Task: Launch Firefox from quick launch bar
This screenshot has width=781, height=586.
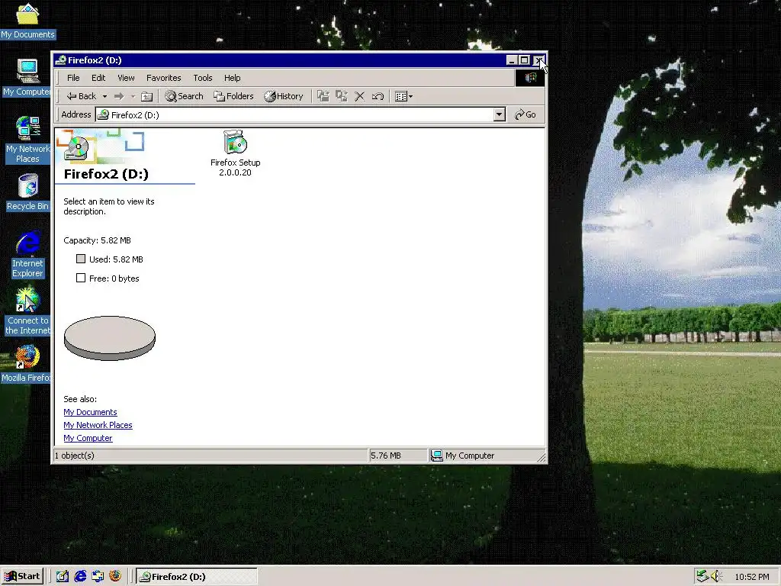Action: pyautogui.click(x=115, y=577)
